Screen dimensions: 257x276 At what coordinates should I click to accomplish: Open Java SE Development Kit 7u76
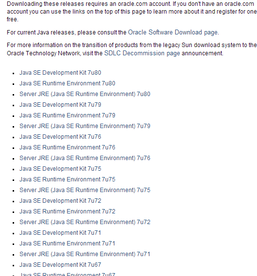click(x=60, y=137)
